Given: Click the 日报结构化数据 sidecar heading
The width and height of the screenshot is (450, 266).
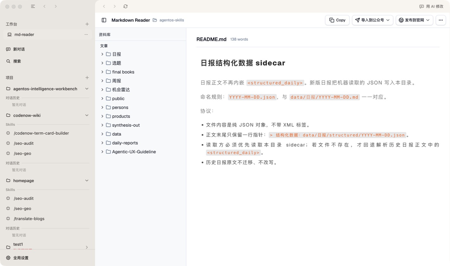Looking at the screenshot, I should click(x=243, y=63).
